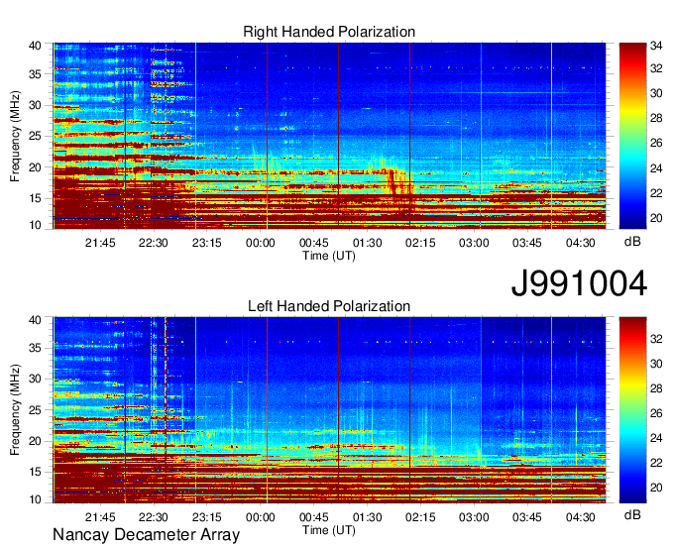Click the '34' value on the upper colorbar
This screenshot has height=547, width=674.
[656, 46]
